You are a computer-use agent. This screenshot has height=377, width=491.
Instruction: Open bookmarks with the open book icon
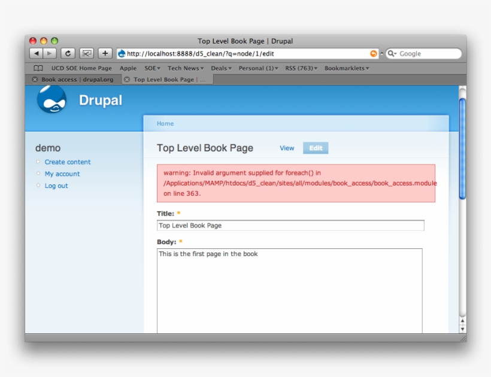tap(37, 68)
